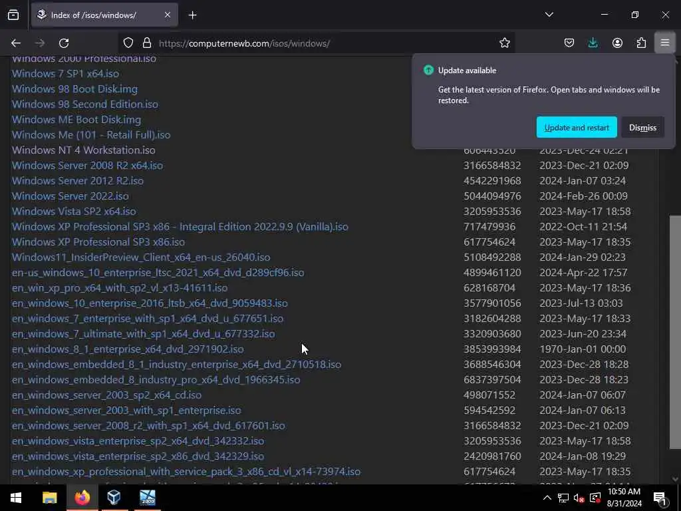Open Windows Server 2008 R2 x64.iso
Viewport: 681px width, 511px height.
point(87,166)
